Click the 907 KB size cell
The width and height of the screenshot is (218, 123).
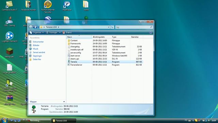click(x=139, y=62)
